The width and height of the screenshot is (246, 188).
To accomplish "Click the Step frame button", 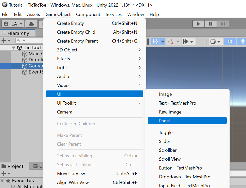I will (x=223, y=24).
